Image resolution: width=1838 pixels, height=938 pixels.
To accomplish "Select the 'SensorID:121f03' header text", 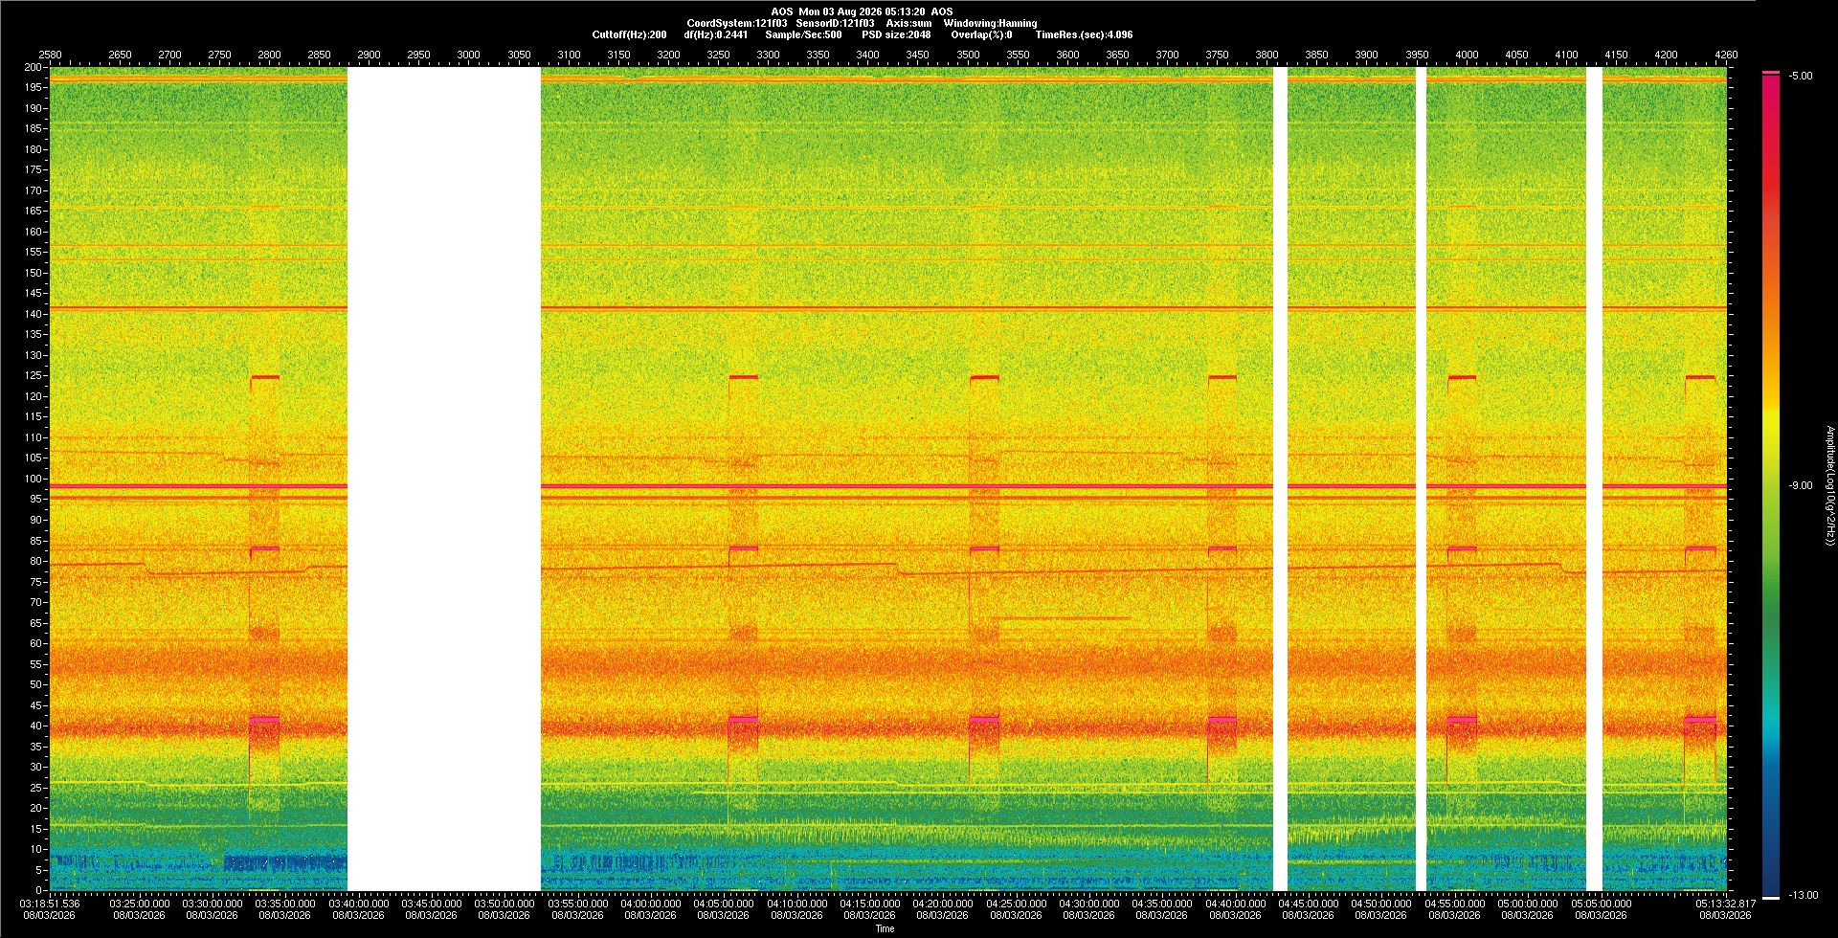I will (835, 23).
